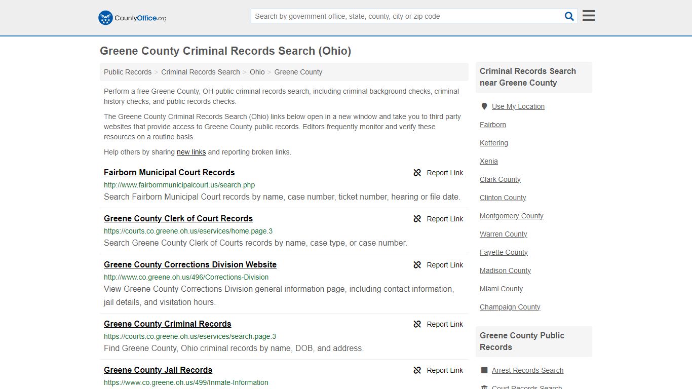Open the hamburger menu icon

click(589, 16)
